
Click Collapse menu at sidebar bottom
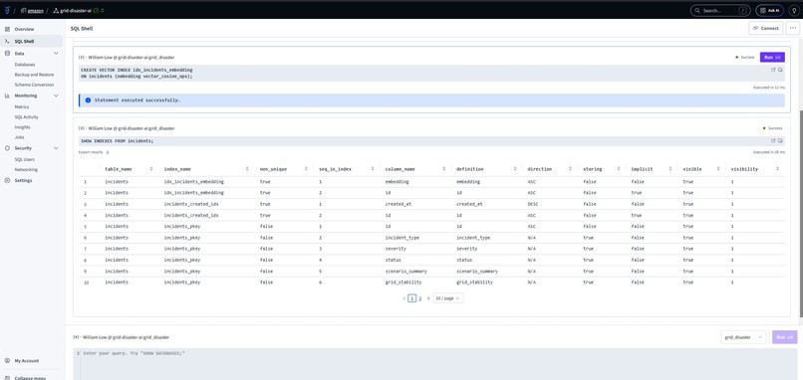coord(30,378)
